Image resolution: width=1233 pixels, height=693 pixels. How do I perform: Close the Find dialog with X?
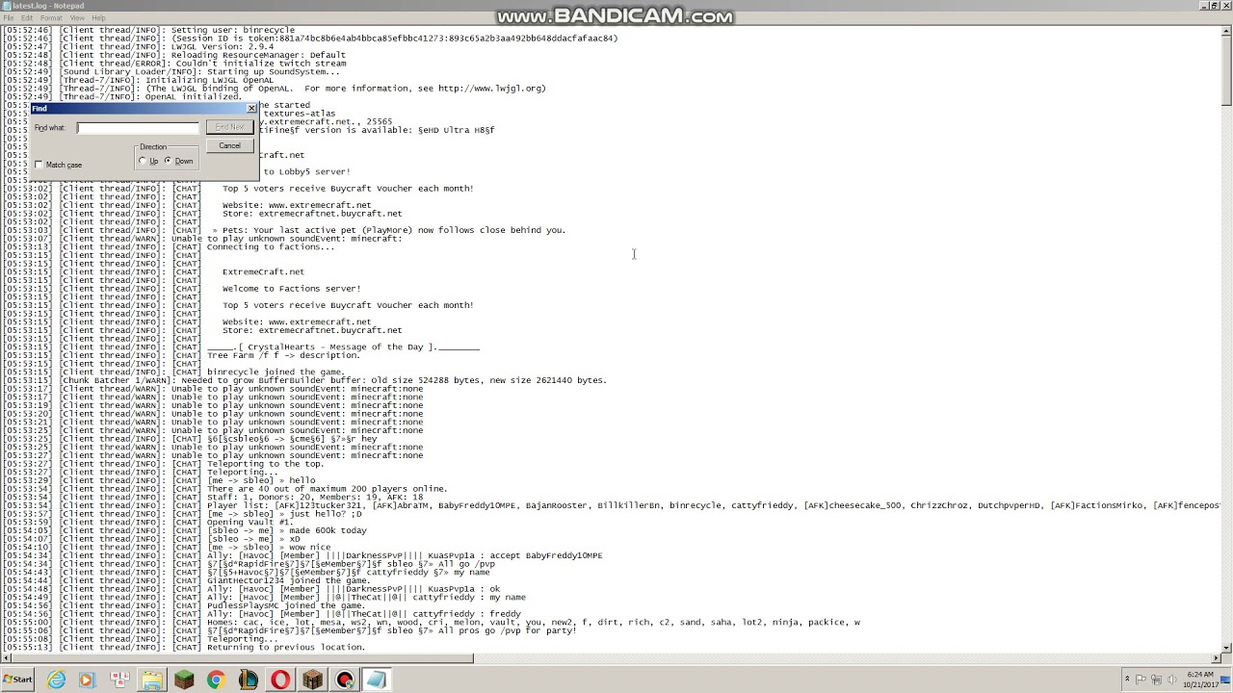point(251,109)
